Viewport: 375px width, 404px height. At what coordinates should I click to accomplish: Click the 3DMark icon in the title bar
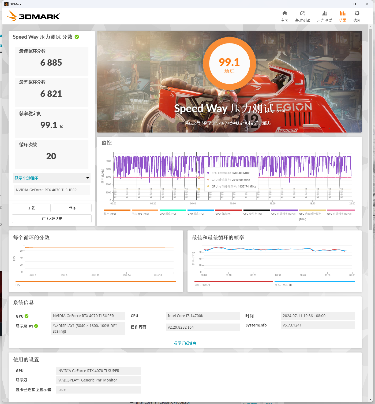coord(6,4)
